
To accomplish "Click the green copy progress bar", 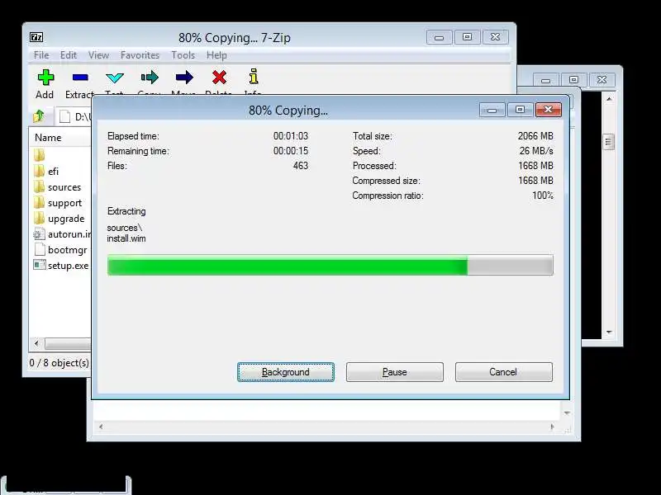I will pyautogui.click(x=330, y=265).
